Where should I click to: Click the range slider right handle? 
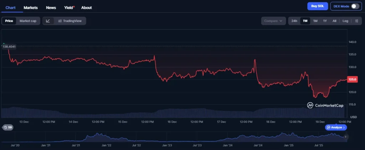click(345, 137)
